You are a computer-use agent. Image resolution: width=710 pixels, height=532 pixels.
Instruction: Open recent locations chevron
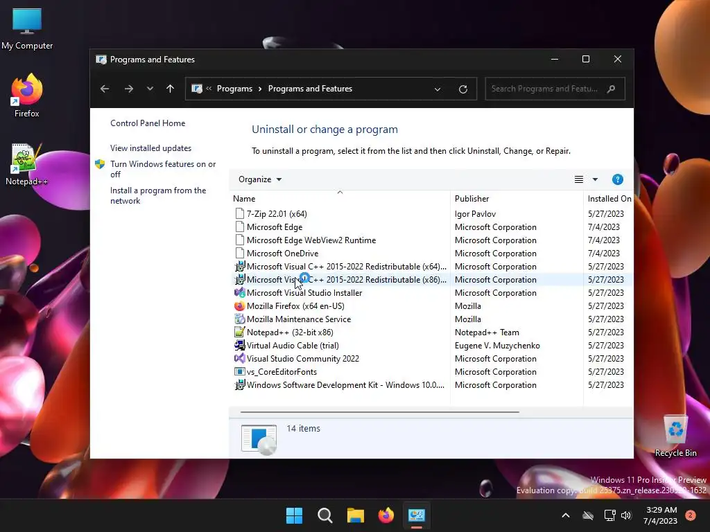(150, 89)
